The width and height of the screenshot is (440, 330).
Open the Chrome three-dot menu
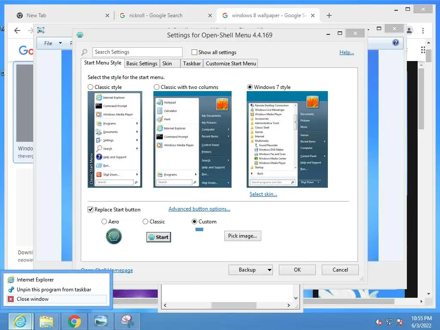point(423,31)
